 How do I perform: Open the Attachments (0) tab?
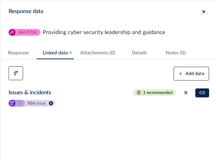98,53
